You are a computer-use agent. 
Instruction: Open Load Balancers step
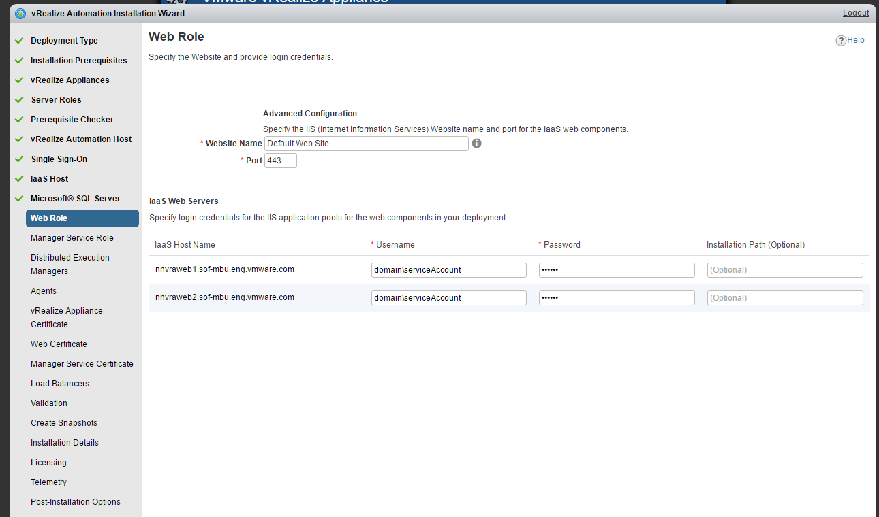point(60,384)
